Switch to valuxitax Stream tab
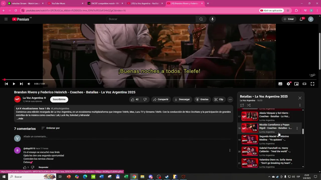The width and height of the screenshot is (321, 180). [x=25, y=3]
